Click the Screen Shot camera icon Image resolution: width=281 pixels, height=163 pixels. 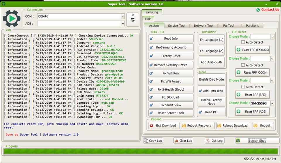(x=238, y=141)
